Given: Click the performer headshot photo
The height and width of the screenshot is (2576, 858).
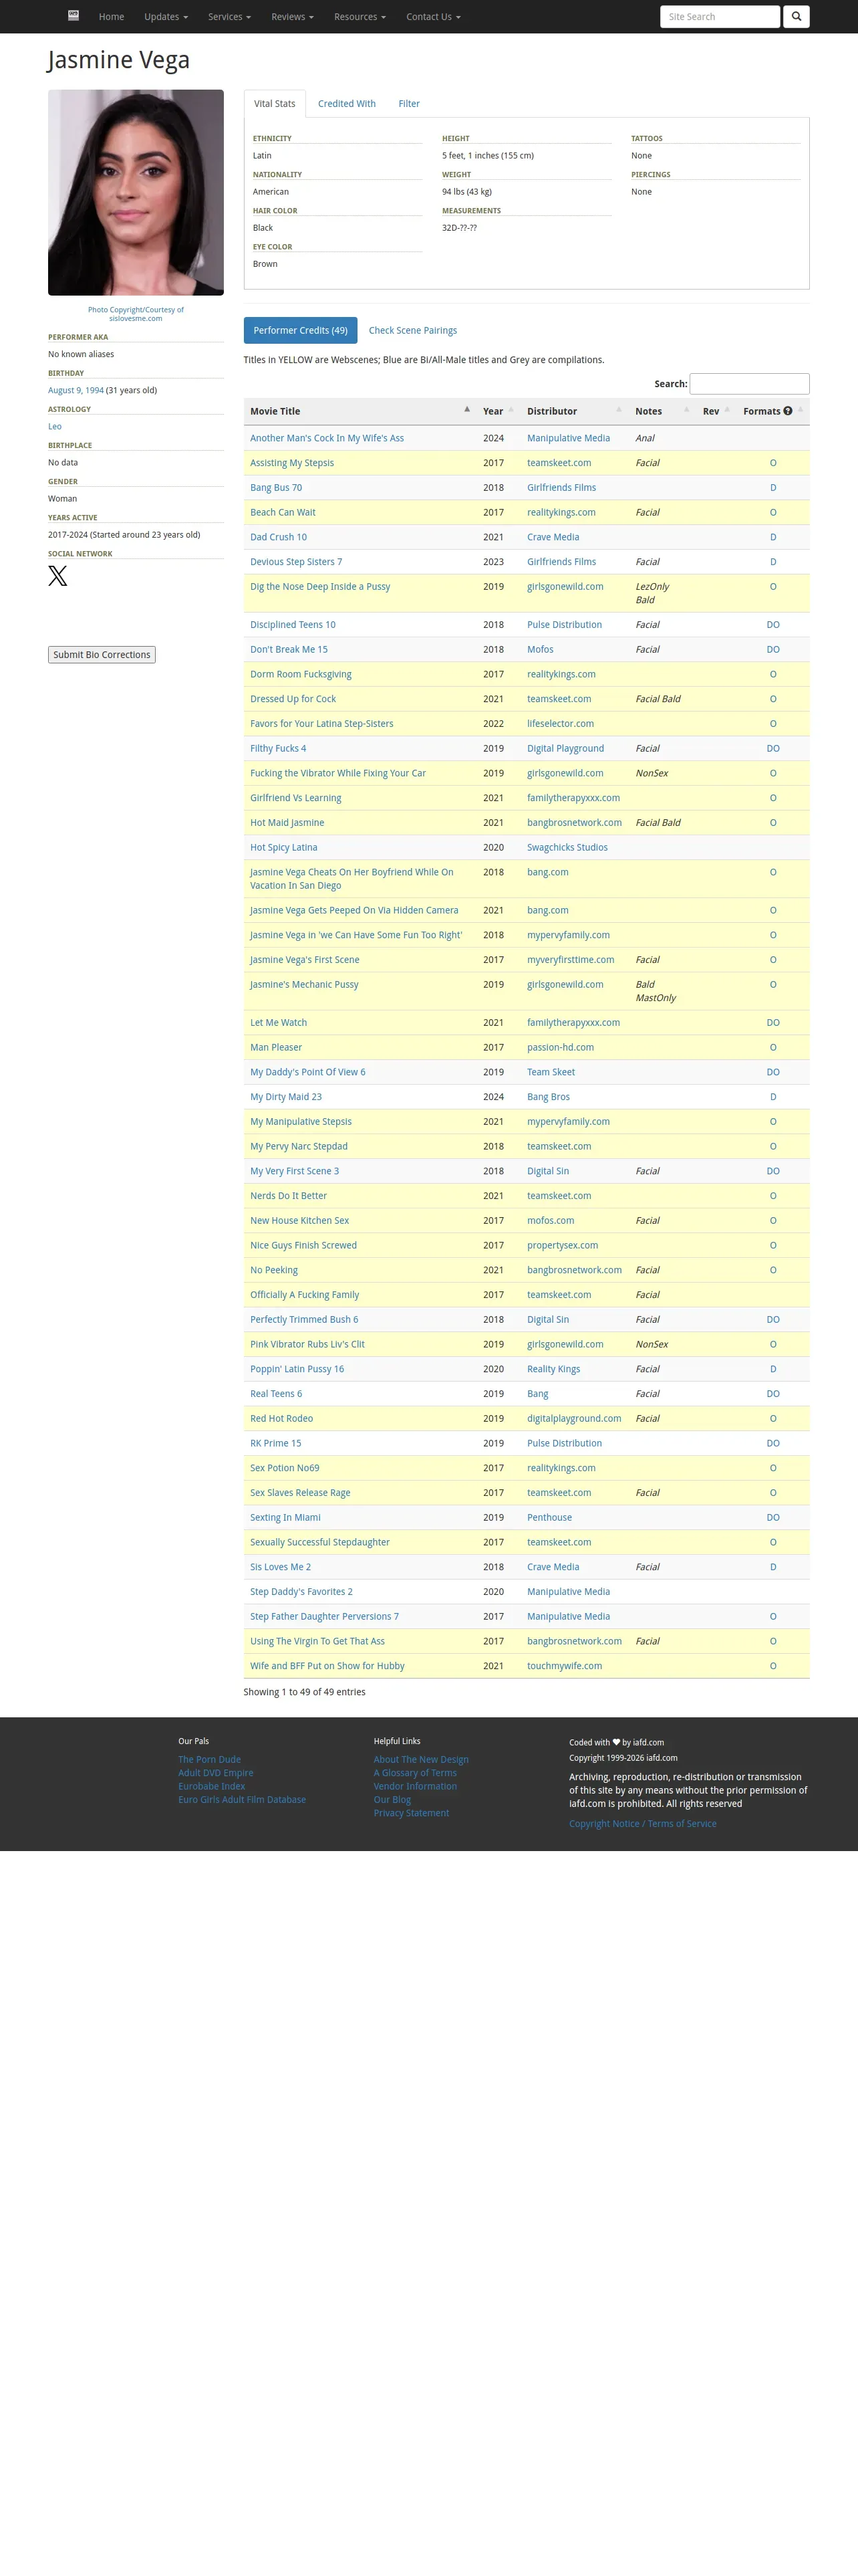Looking at the screenshot, I should 136,193.
